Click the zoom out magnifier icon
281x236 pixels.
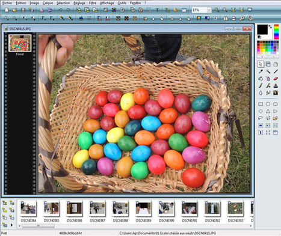click(x=225, y=10)
